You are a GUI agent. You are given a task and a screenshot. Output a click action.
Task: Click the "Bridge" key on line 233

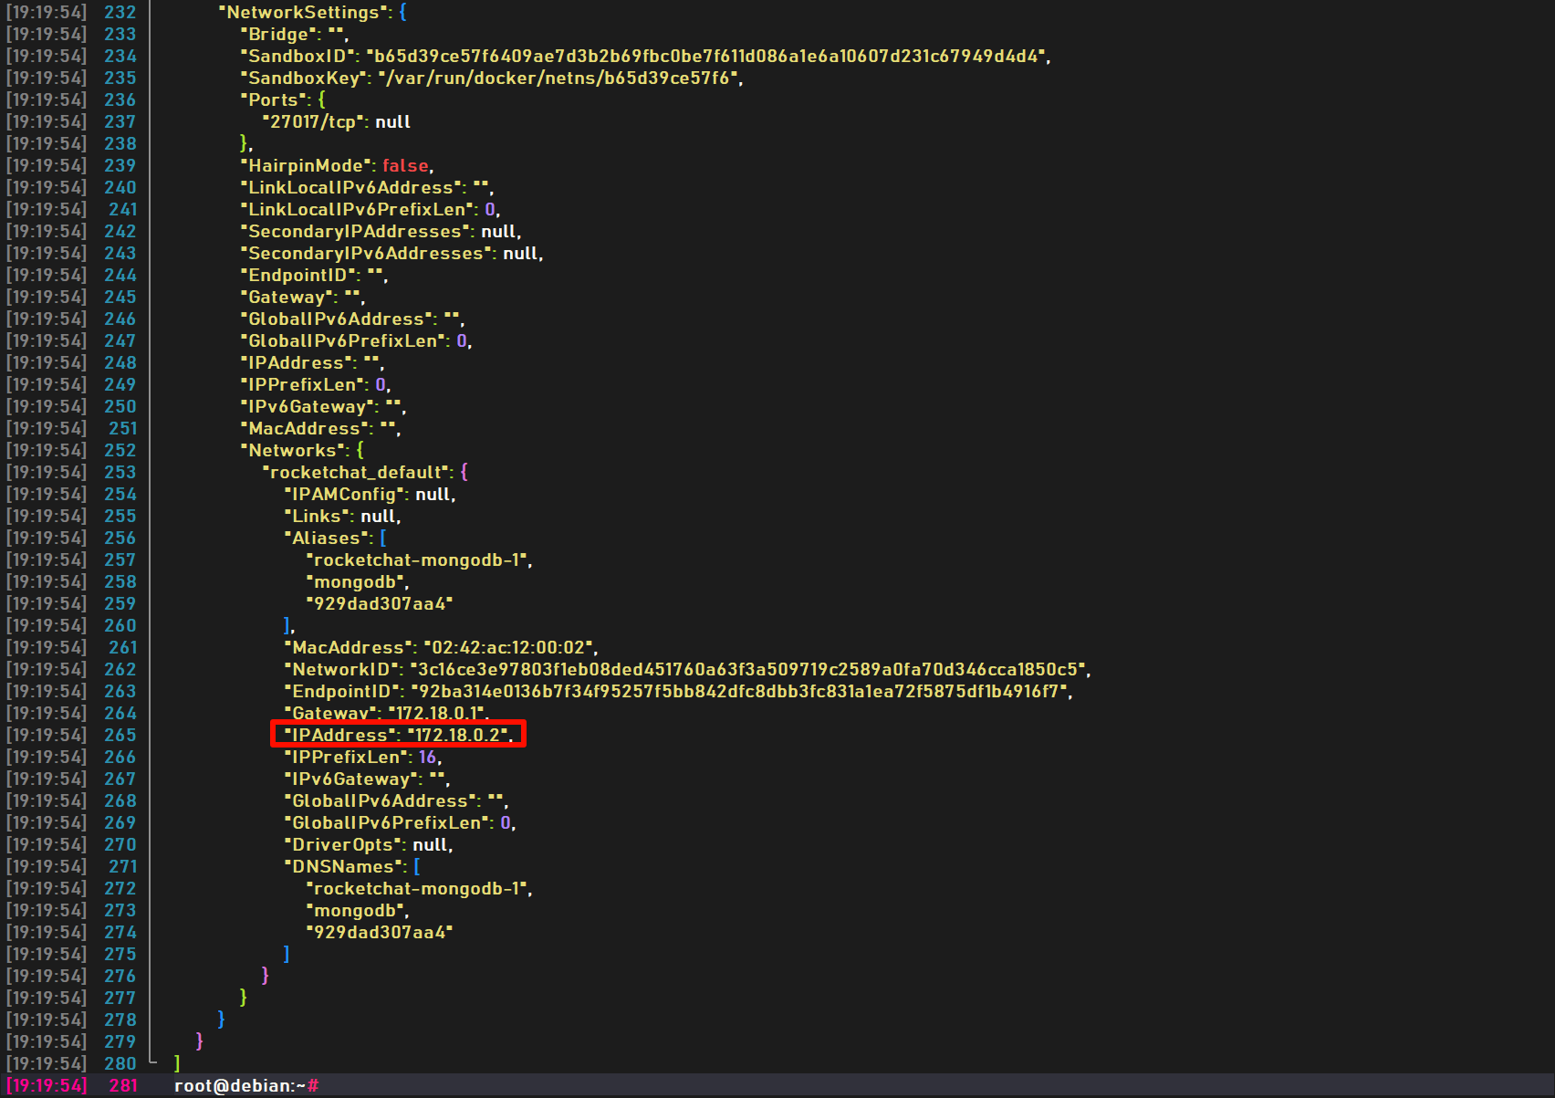[x=280, y=35]
